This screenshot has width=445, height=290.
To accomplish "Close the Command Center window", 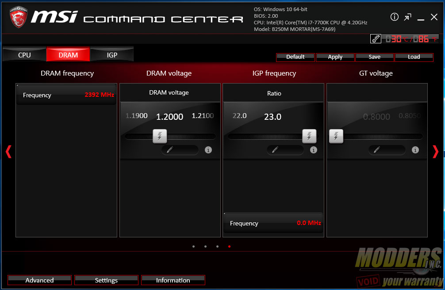I will point(434,17).
